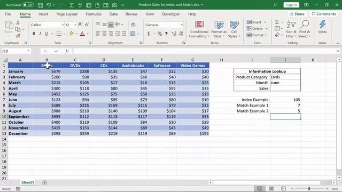The height and width of the screenshot is (192, 342).
Task: Click the Undo arrow icon
Action: click(49, 5)
